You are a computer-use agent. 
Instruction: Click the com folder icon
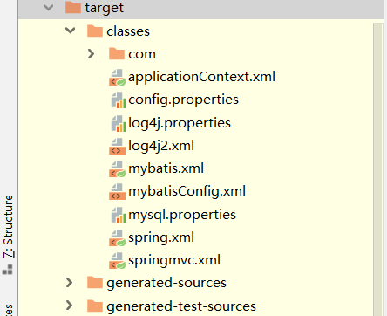pyautogui.click(x=117, y=53)
